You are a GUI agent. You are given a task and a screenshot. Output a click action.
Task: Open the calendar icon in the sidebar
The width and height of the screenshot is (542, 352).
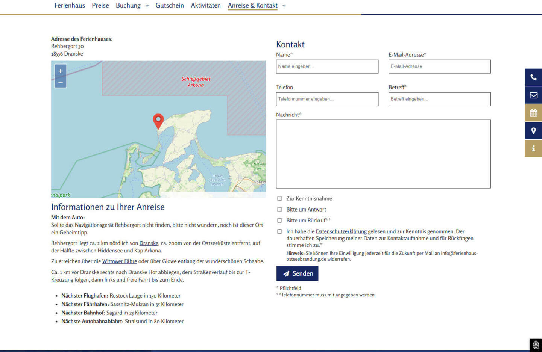533,113
